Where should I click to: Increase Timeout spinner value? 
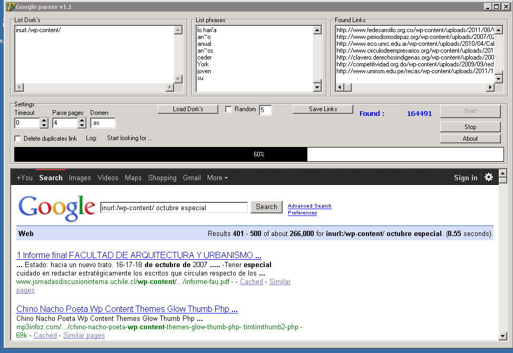pyautogui.click(x=44, y=120)
